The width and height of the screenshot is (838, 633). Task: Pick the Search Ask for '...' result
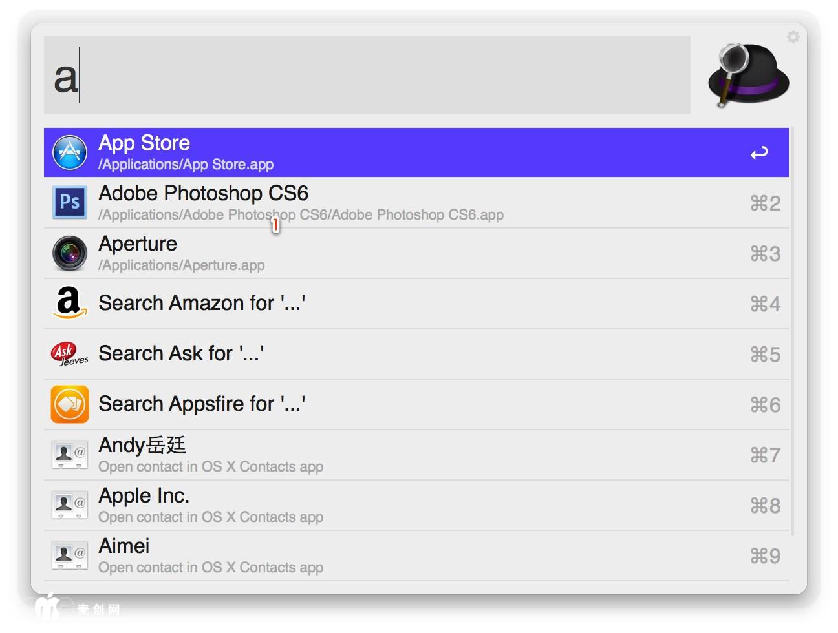pyautogui.click(x=414, y=354)
